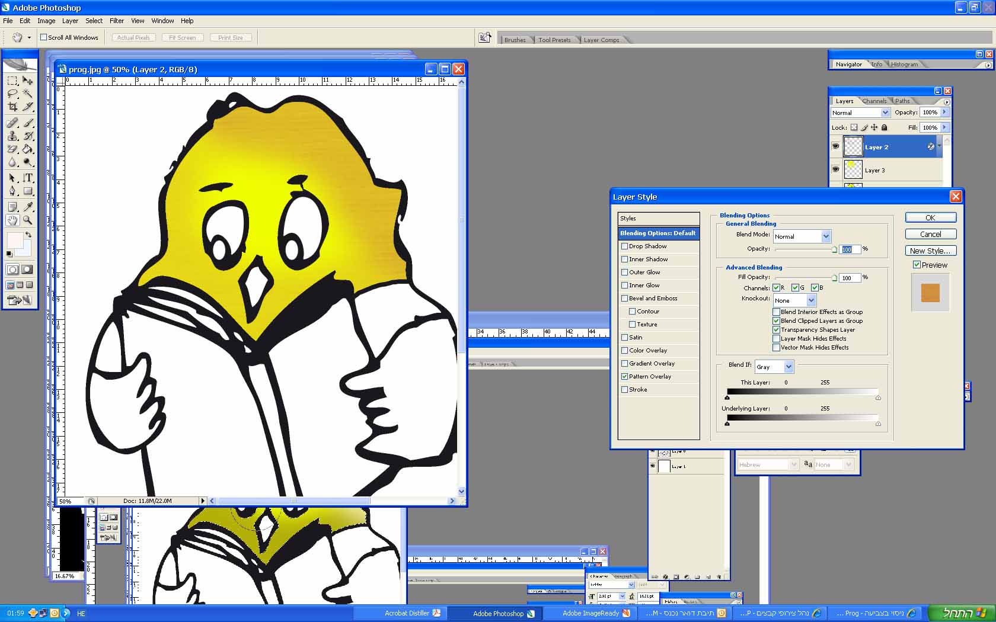996x622 pixels.
Task: Open the Layers palette Opacity slider arrow
Action: click(x=944, y=112)
